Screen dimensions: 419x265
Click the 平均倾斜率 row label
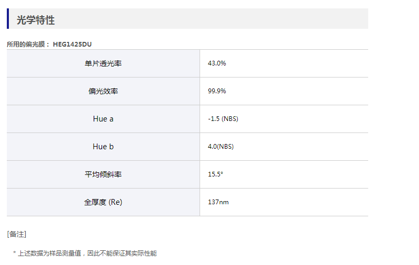(x=103, y=174)
